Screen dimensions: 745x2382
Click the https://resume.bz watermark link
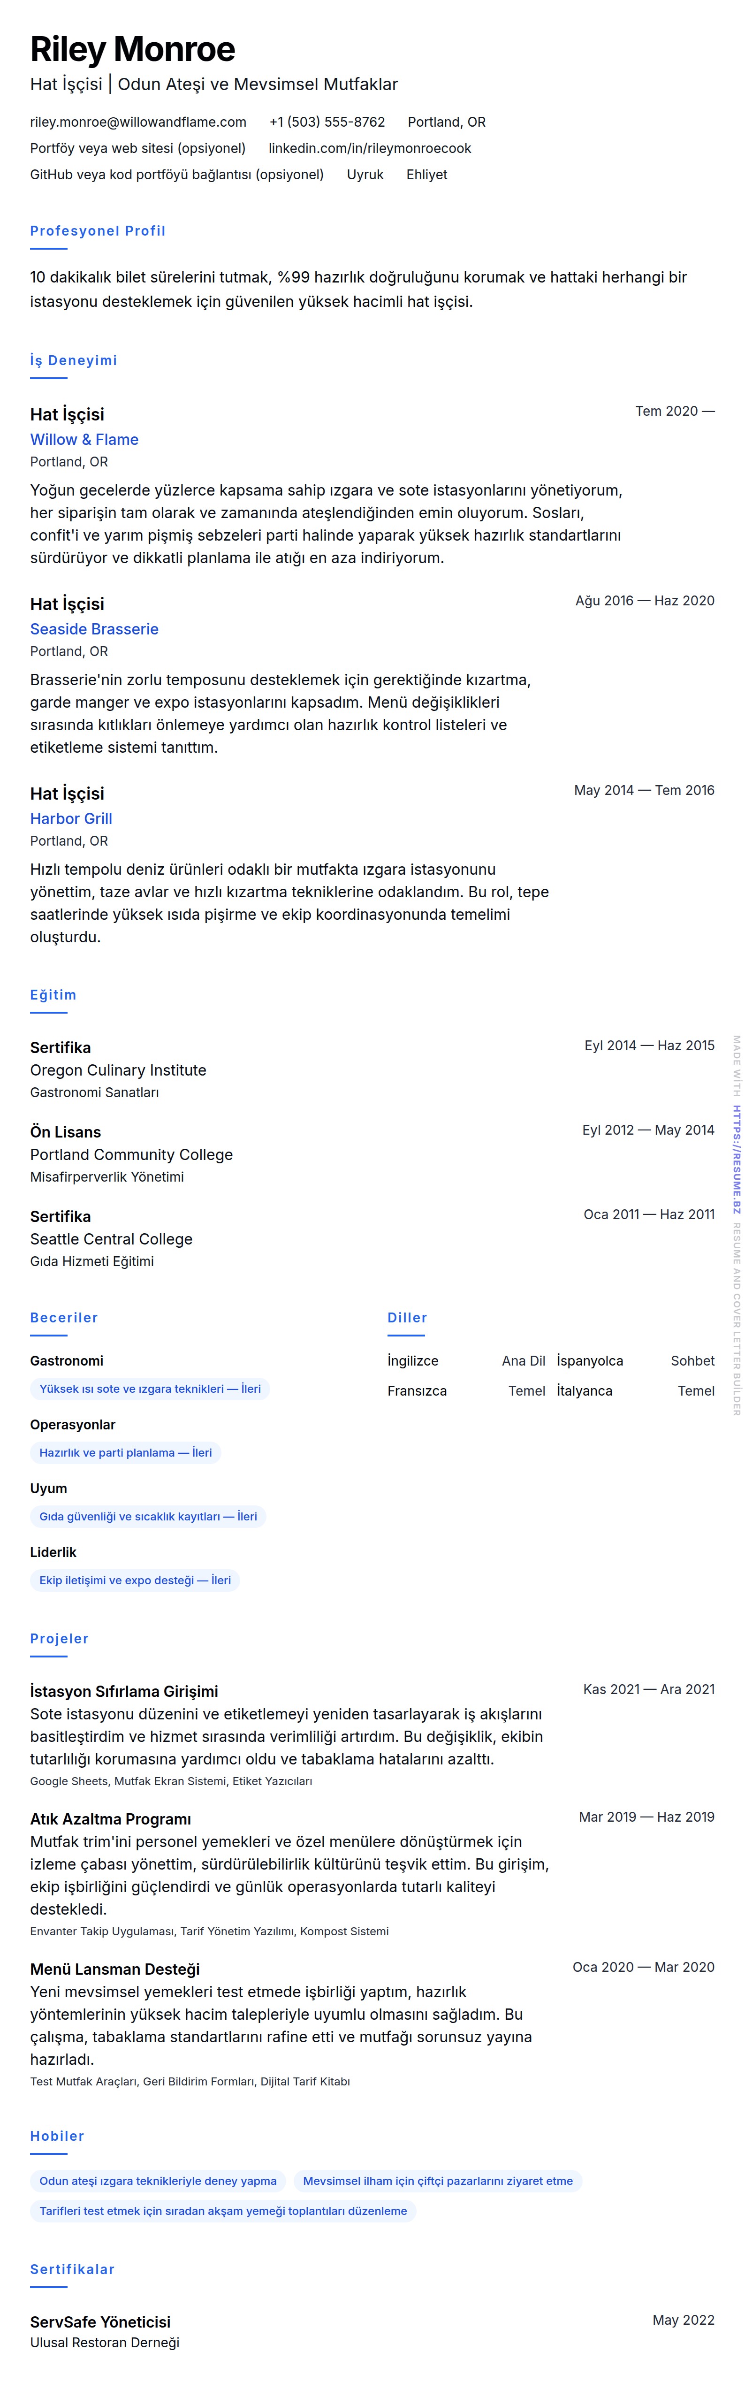coord(737,1145)
